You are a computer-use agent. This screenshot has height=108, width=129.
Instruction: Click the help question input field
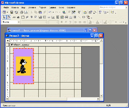click(112, 7)
